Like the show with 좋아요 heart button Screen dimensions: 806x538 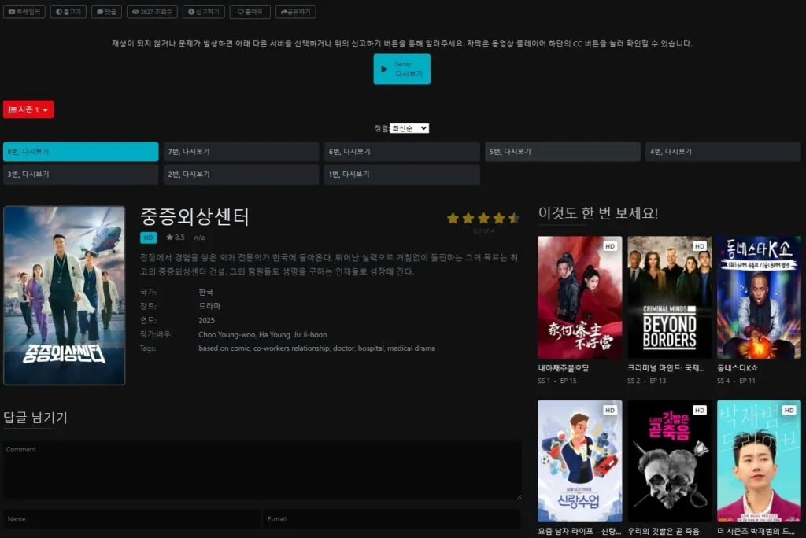point(250,11)
